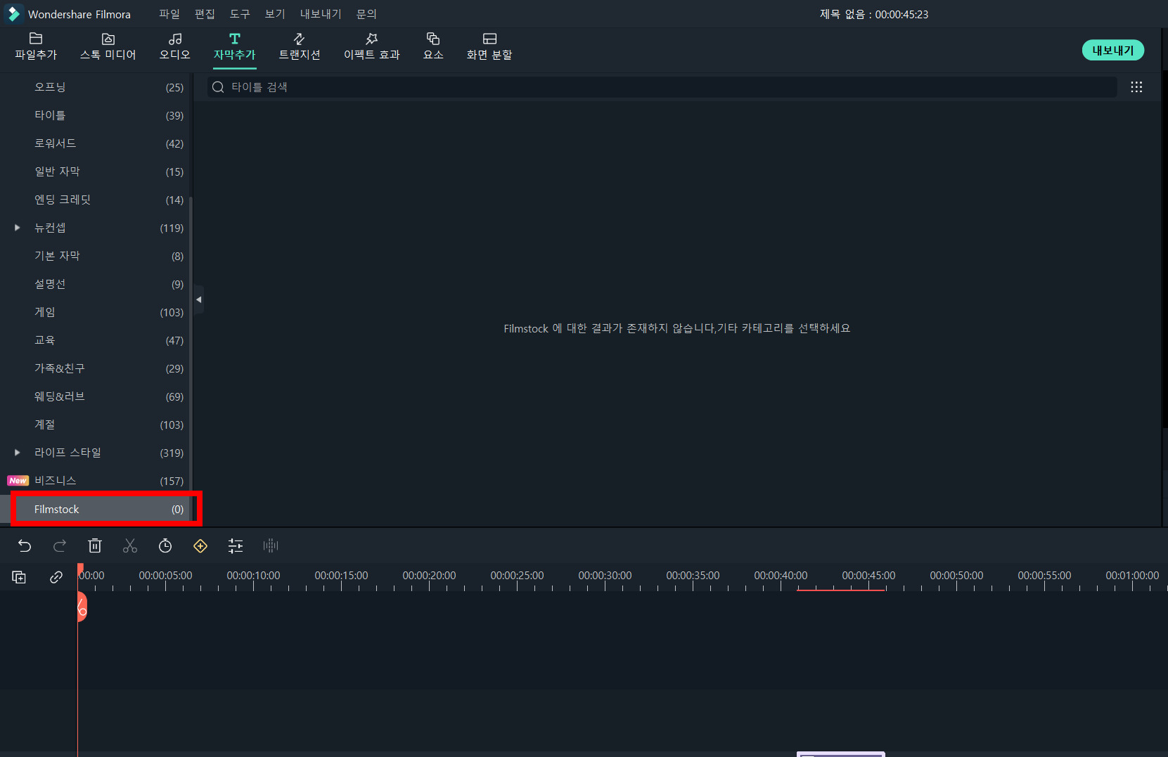Click the timeline ruler at 00:00:50:00

[x=956, y=576]
